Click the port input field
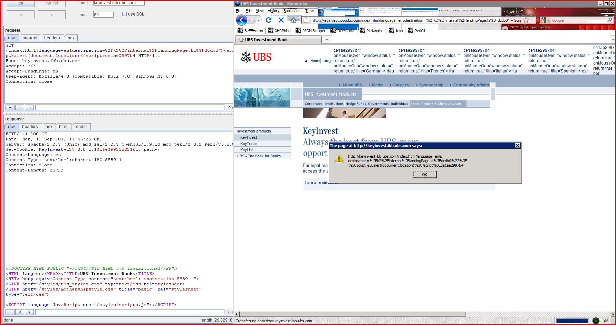The image size is (616, 325). point(103,14)
